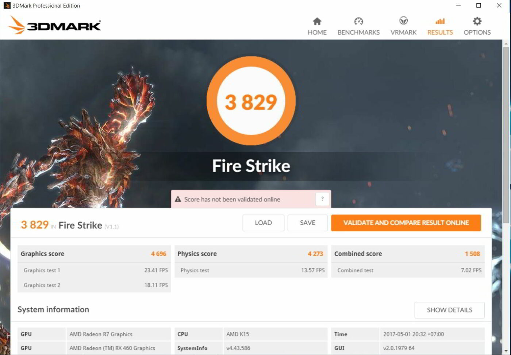Click the warning triangle in the validation banner
The image size is (511, 355).
(x=178, y=199)
